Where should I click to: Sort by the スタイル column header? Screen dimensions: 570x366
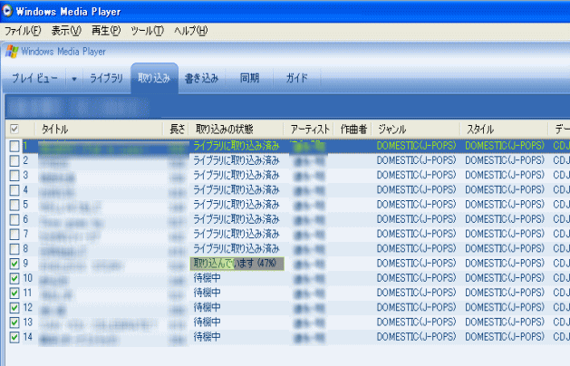click(505, 129)
